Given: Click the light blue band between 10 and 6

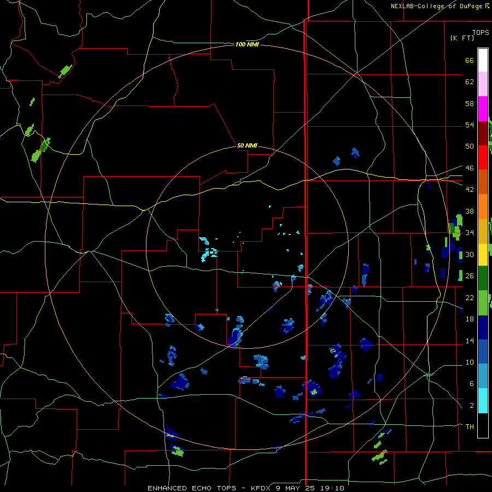Looking at the screenshot, I should [x=483, y=376].
